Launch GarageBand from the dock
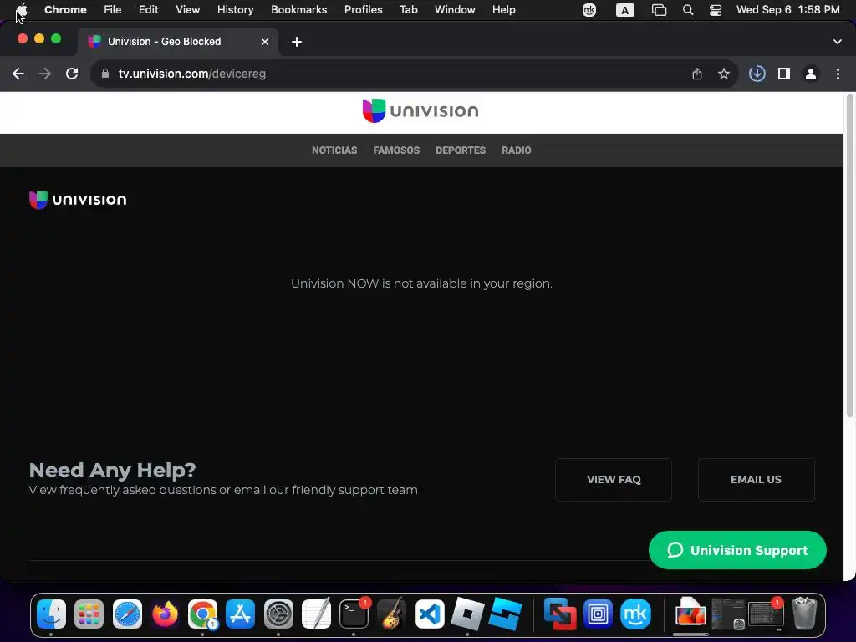This screenshot has width=856, height=642. (x=391, y=614)
